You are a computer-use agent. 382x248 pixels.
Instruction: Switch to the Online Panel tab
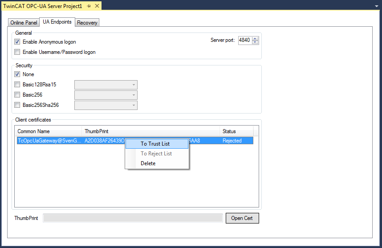(x=24, y=22)
